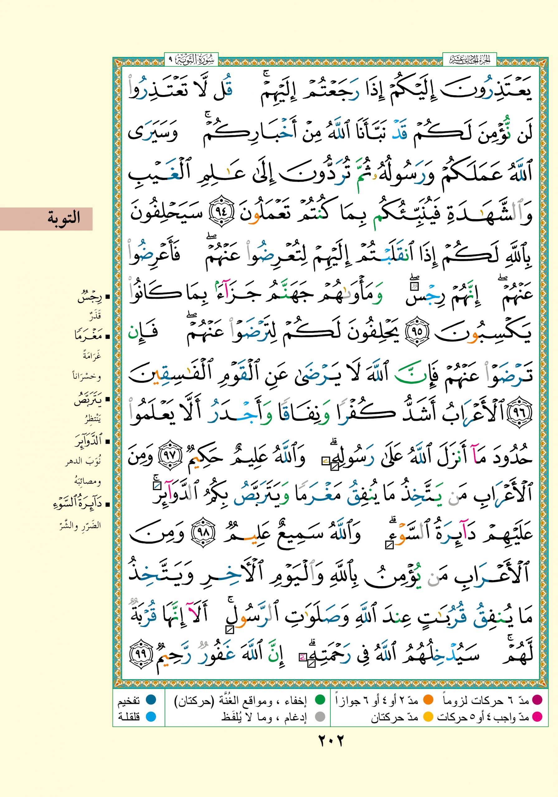The height and width of the screenshot is (797, 558).
Task: Open the التوبة side tab
Action: pos(46,219)
